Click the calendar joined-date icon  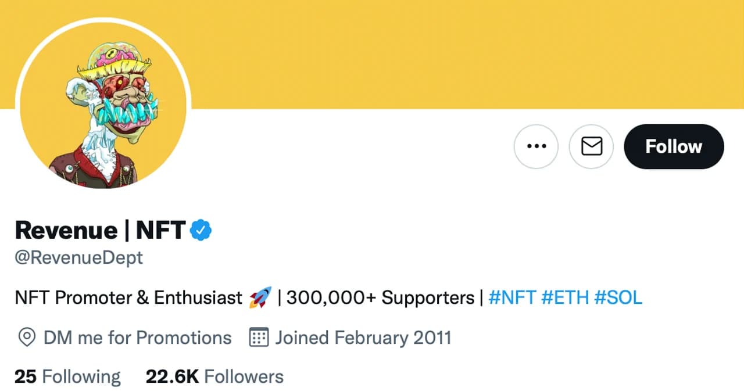pyautogui.click(x=259, y=338)
